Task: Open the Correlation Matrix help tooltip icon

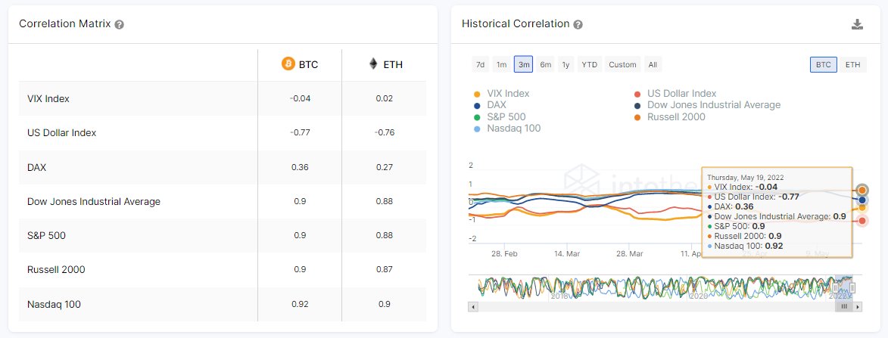Action: (119, 24)
